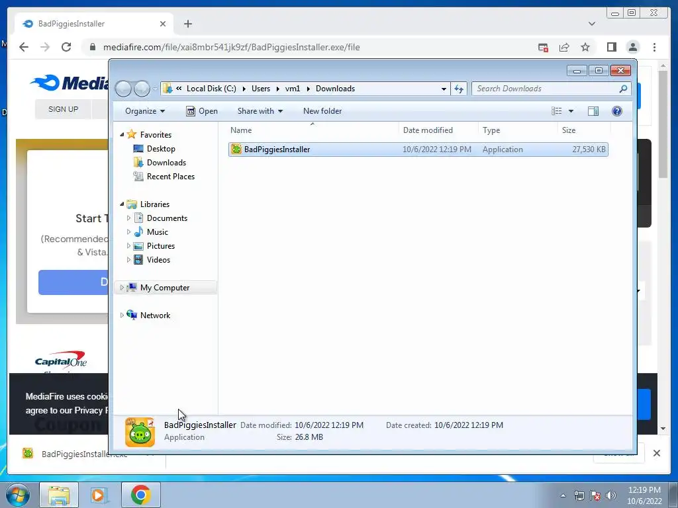Click the volume speaker tray icon
Screen dimensions: 678x508
611,495
